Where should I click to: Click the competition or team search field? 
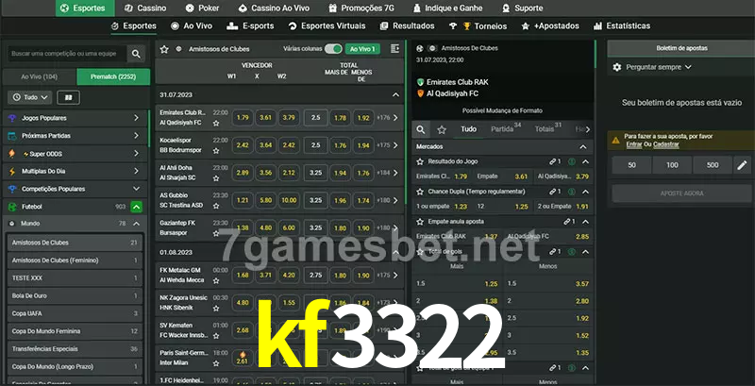click(66, 55)
